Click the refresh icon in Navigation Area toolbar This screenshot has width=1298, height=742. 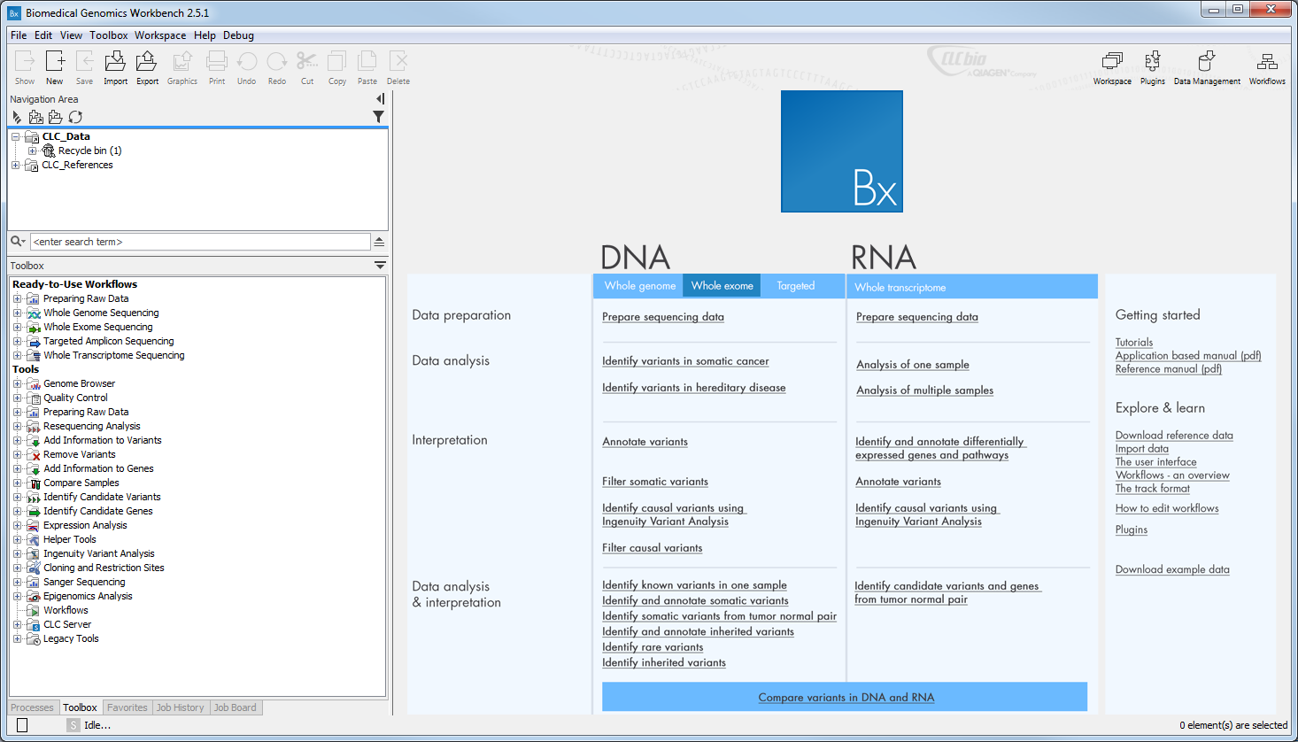[75, 117]
